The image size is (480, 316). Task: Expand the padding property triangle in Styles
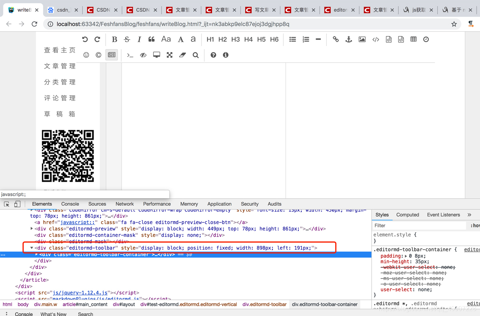pyautogui.click(x=406, y=256)
